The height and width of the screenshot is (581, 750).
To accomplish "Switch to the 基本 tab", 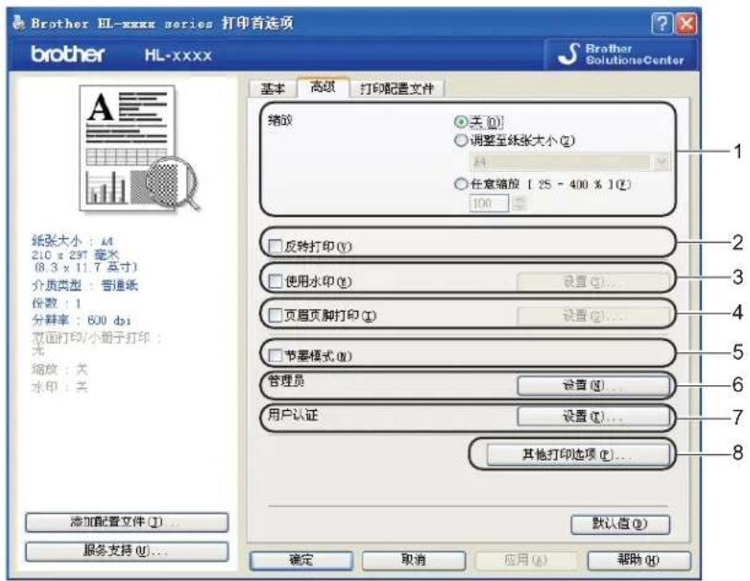I will (272, 88).
